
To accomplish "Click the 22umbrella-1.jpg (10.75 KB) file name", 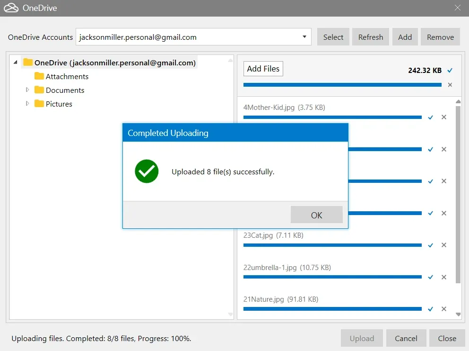I will pos(287,267).
